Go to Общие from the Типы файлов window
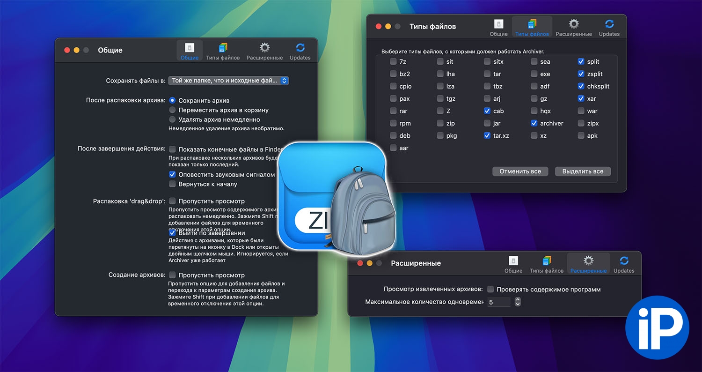The width and height of the screenshot is (702, 372). (x=498, y=27)
